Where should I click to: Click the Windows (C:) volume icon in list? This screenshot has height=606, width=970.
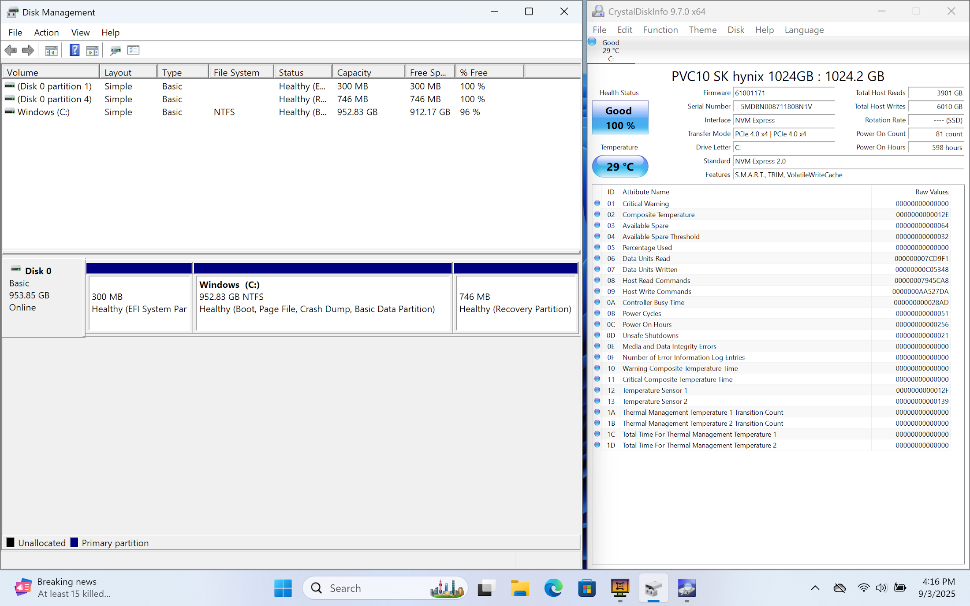pyautogui.click(x=10, y=112)
